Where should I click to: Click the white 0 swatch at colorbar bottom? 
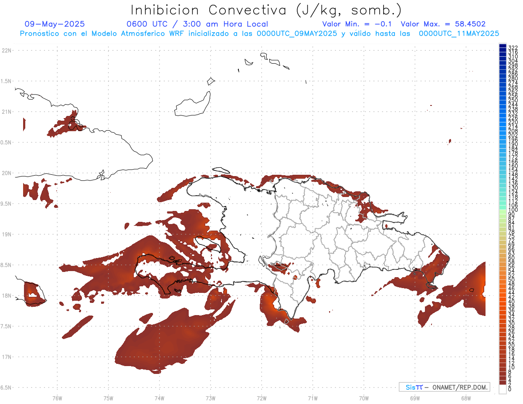pos(503,390)
